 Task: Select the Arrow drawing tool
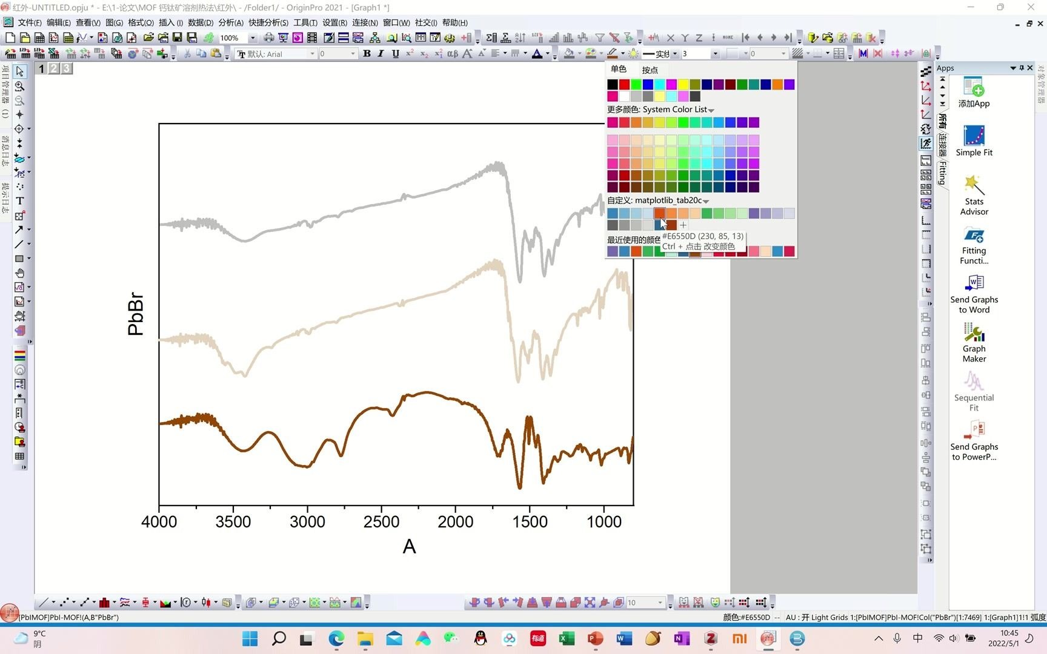(x=19, y=230)
